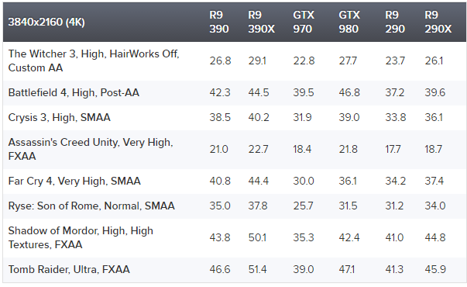Image resolution: width=467 pixels, height=287 pixels.
Task: Select the R9 390 column header
Action: click(219, 22)
